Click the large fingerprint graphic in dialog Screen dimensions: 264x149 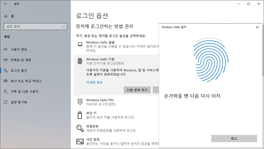tap(210, 60)
